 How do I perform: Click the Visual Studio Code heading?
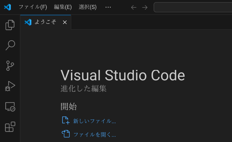[123, 75]
